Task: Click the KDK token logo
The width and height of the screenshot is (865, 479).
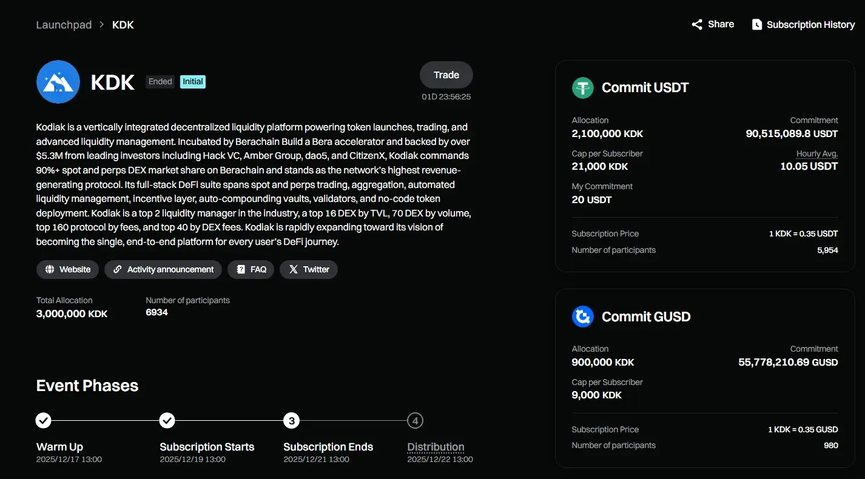Action: click(58, 82)
